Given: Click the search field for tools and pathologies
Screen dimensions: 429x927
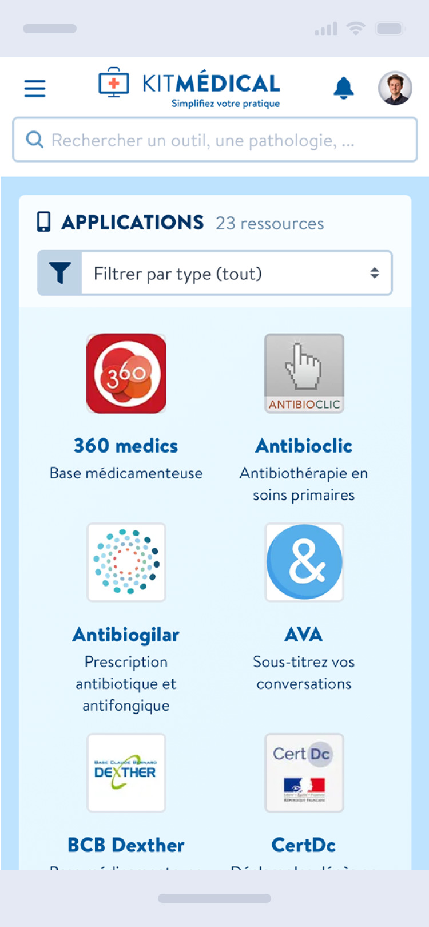Looking at the screenshot, I should click(215, 140).
